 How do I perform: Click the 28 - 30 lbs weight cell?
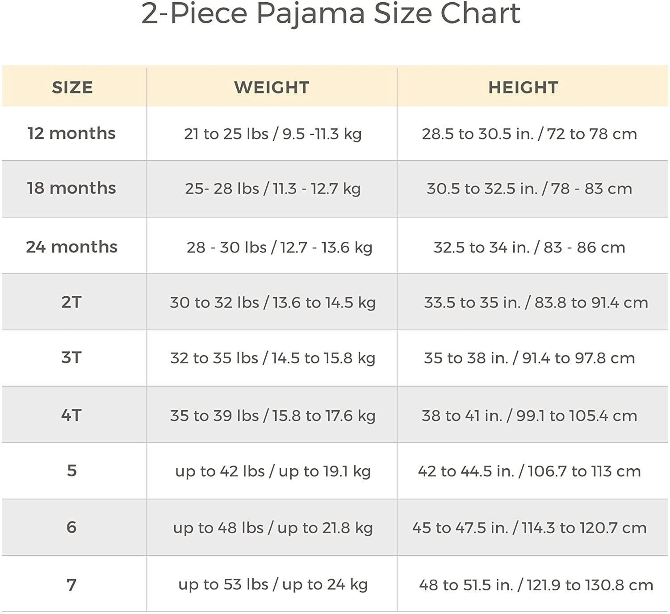pos(279,247)
